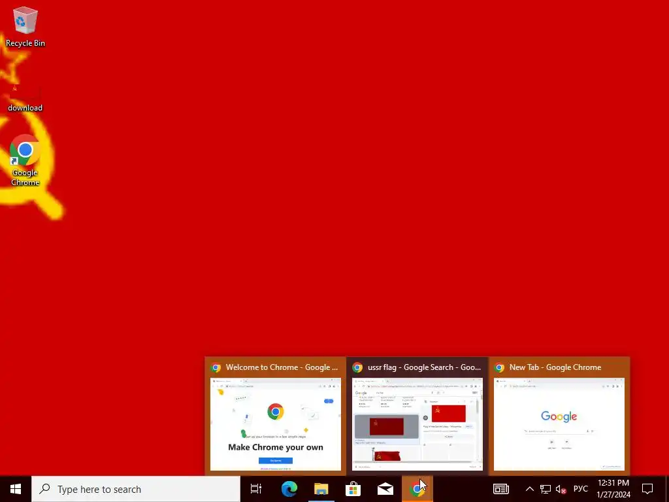Open File Explorer from the taskbar

(x=321, y=489)
